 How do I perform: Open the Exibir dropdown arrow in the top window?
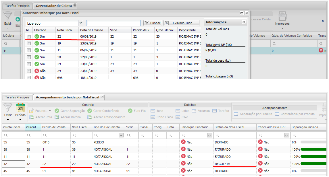click(x=8, y=28)
